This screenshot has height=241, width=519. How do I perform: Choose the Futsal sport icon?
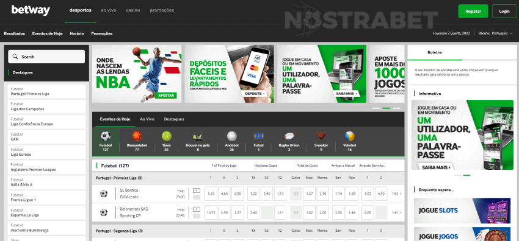pyautogui.click(x=258, y=136)
